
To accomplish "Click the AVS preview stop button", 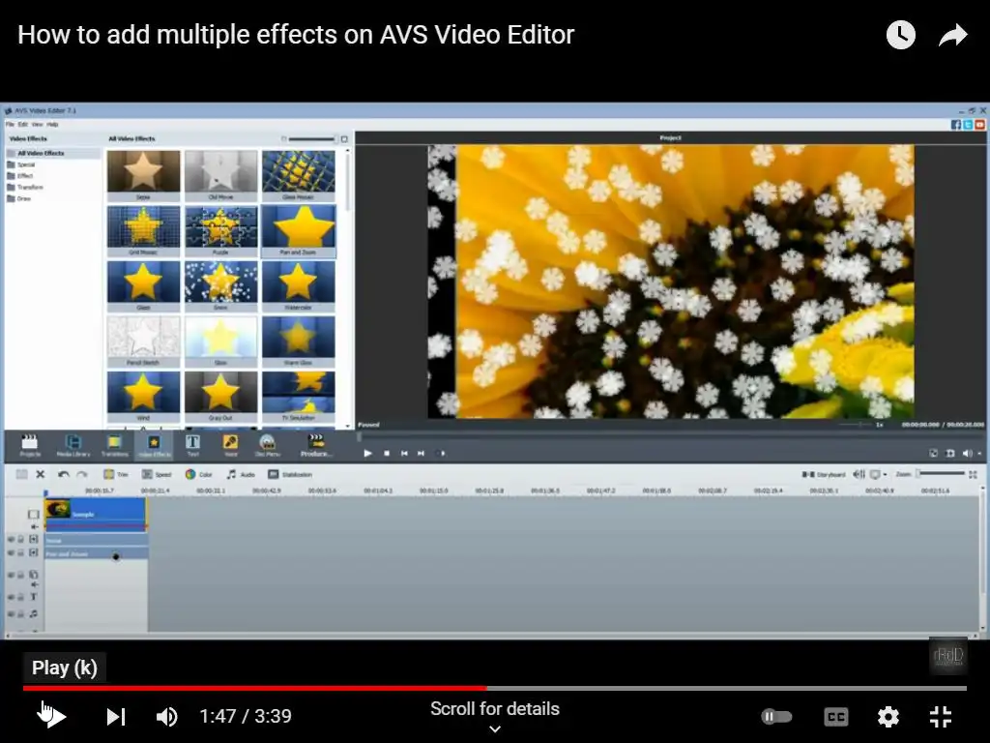I will [x=387, y=453].
